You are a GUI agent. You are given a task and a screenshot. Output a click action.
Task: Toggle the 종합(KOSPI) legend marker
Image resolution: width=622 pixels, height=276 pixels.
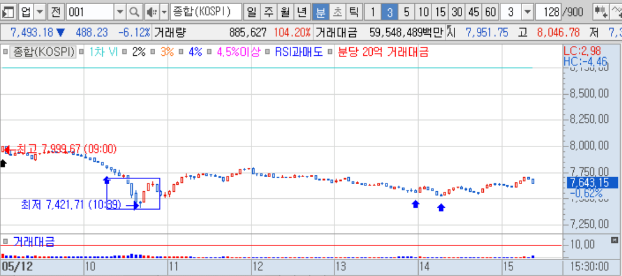coord(5,52)
